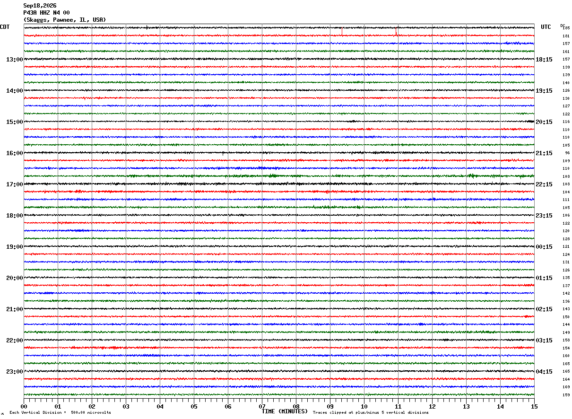This screenshot has height=419, width=572.
Task: Click minute 05 on the time axis
Action: click(194, 406)
